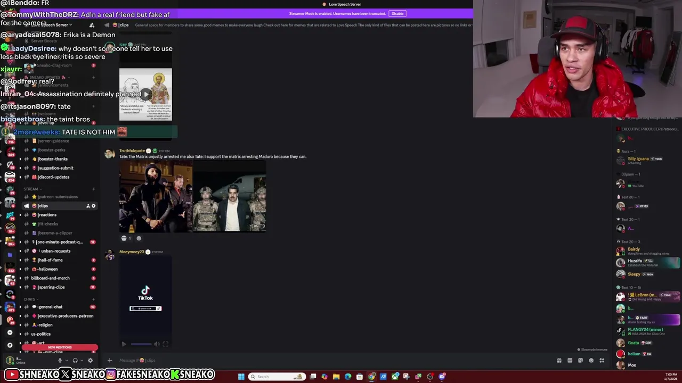Play the video on Icey's meme post
Image resolution: width=682 pixels, height=383 pixels.
145,95
